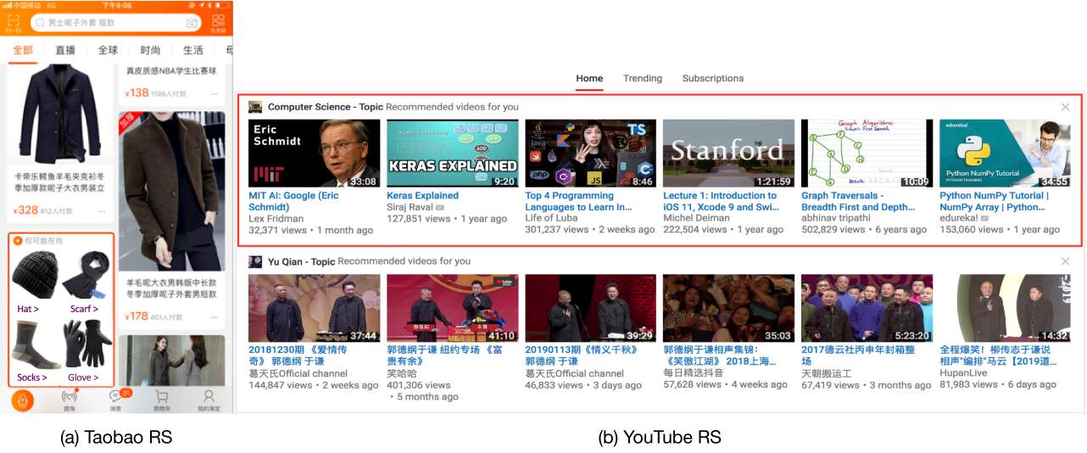Image resolution: width=1087 pixels, height=453 pixels.
Task: Select the Glove category image
Action: [x=86, y=344]
